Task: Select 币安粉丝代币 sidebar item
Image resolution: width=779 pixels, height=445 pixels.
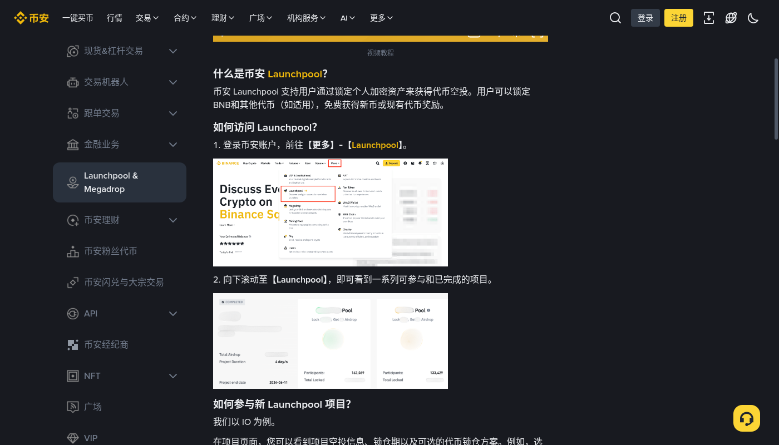Action: pos(120,251)
